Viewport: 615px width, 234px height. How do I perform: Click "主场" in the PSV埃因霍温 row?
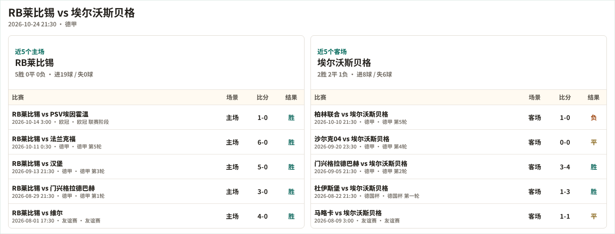pyautogui.click(x=232, y=117)
